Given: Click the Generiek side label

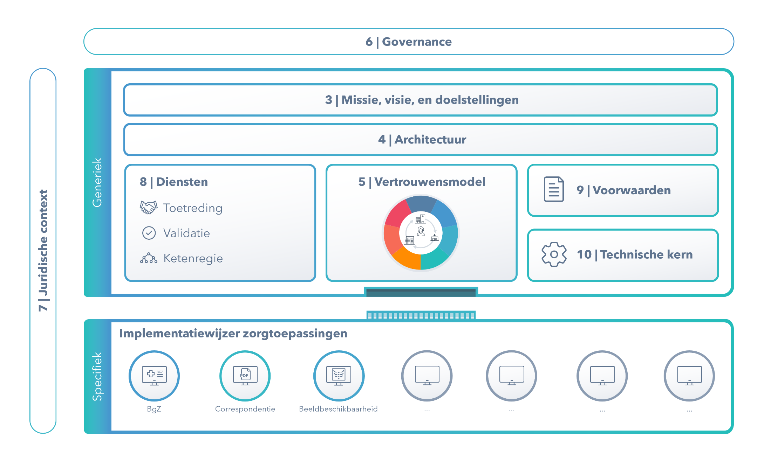Looking at the screenshot, I should [x=97, y=182].
